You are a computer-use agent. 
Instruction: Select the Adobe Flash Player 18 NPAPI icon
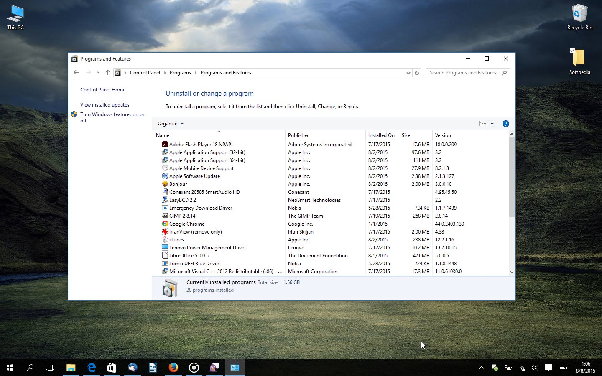(165, 144)
